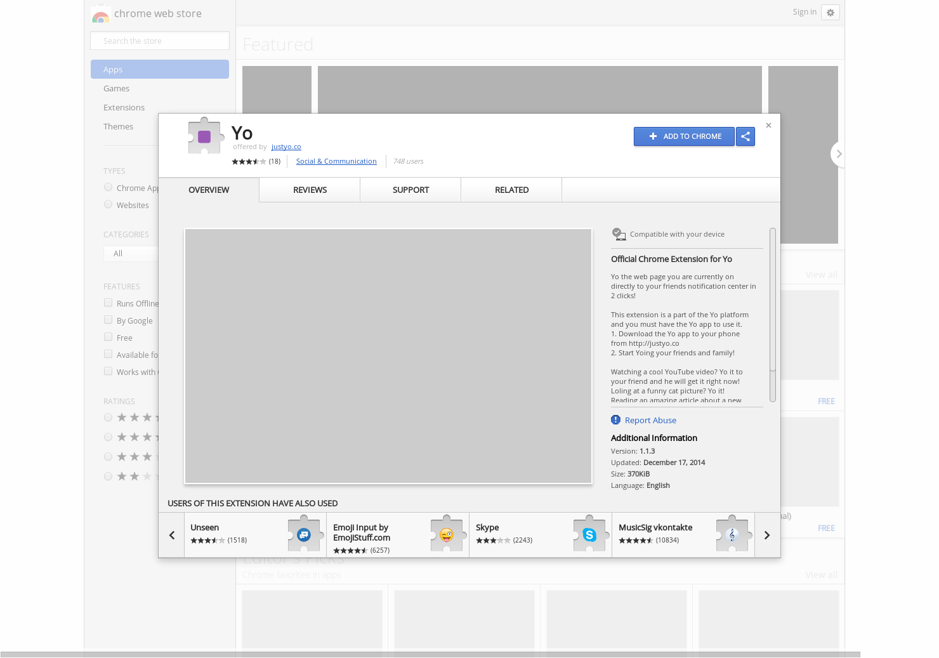Enable the Free filter checkbox
Screen dimensions: 939x658
108,337
